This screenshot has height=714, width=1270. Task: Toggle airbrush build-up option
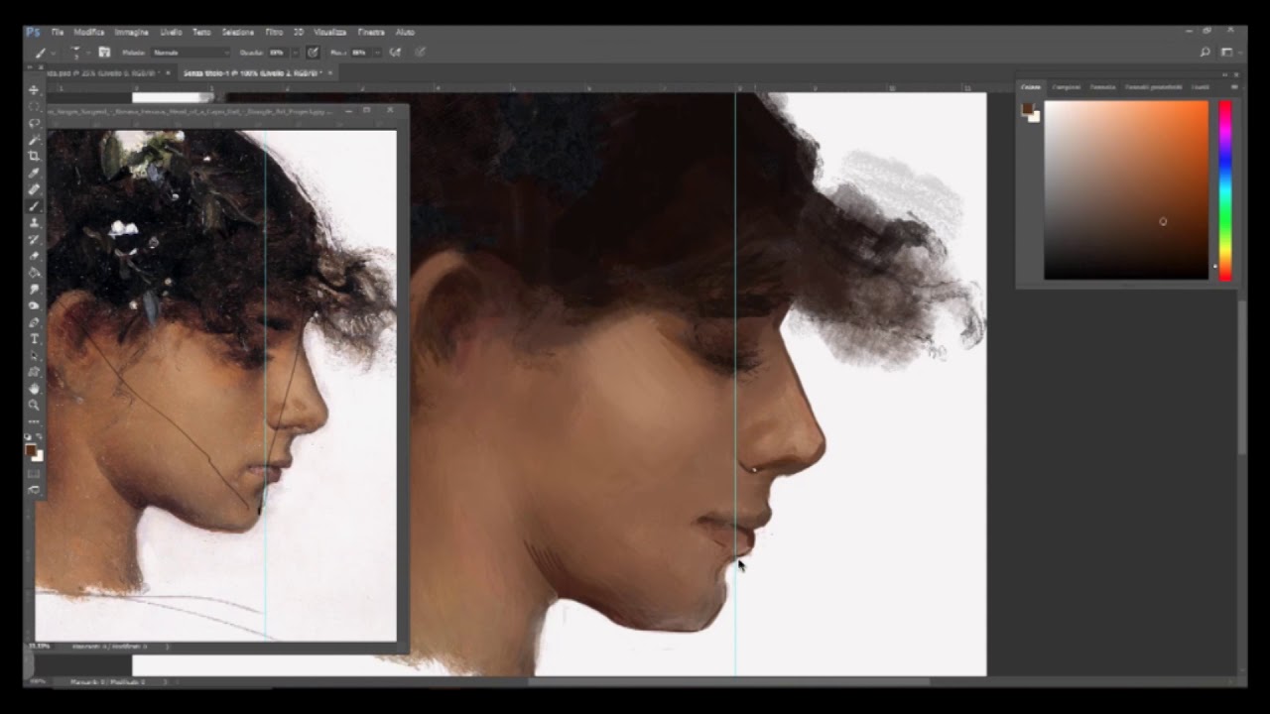coord(395,53)
